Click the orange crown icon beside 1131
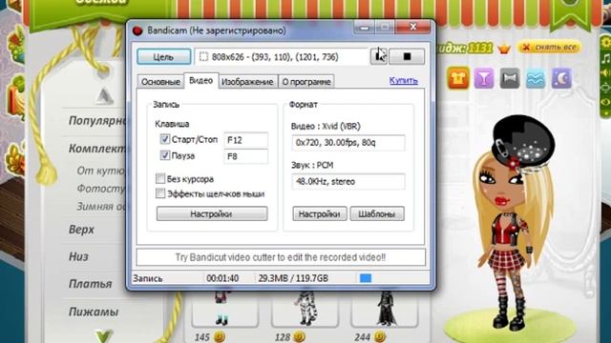This screenshot has height=343, width=611. (x=505, y=49)
